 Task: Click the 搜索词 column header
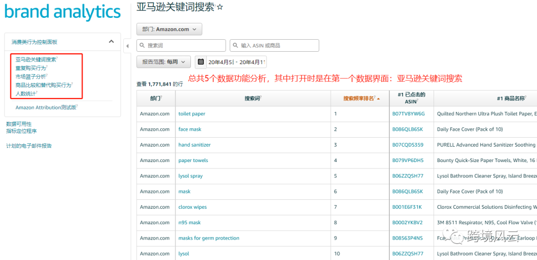(x=253, y=98)
